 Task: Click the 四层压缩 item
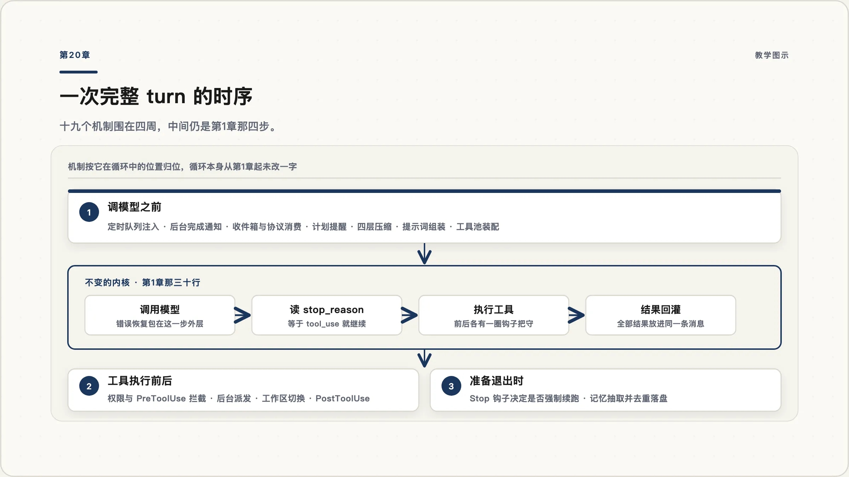374,227
